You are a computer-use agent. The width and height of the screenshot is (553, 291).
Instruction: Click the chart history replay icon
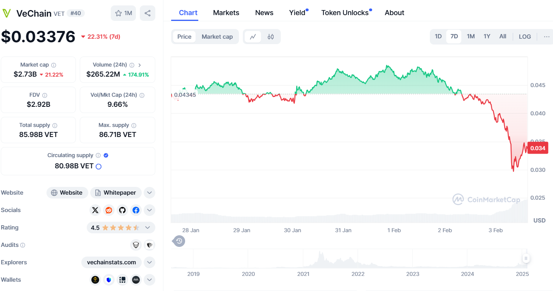[x=179, y=241]
